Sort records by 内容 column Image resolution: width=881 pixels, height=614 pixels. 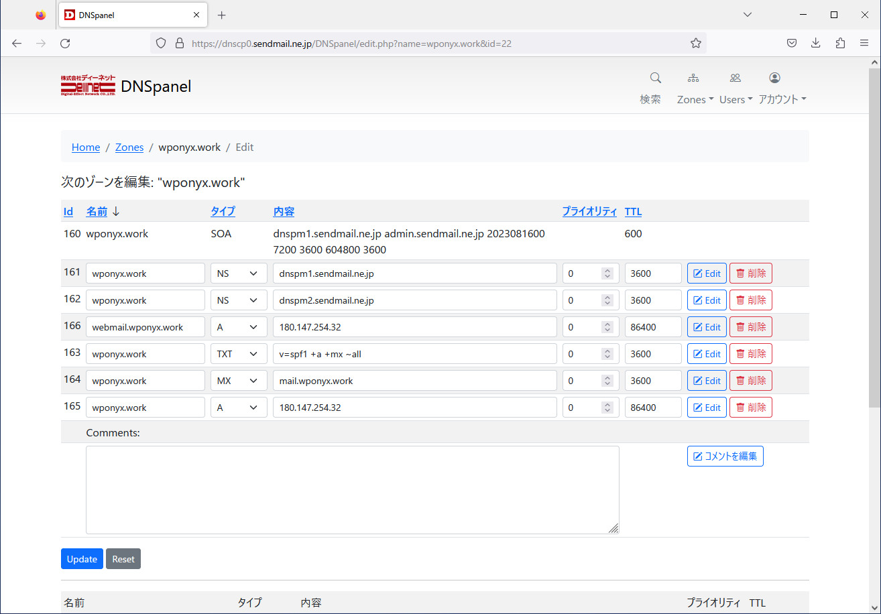click(284, 211)
